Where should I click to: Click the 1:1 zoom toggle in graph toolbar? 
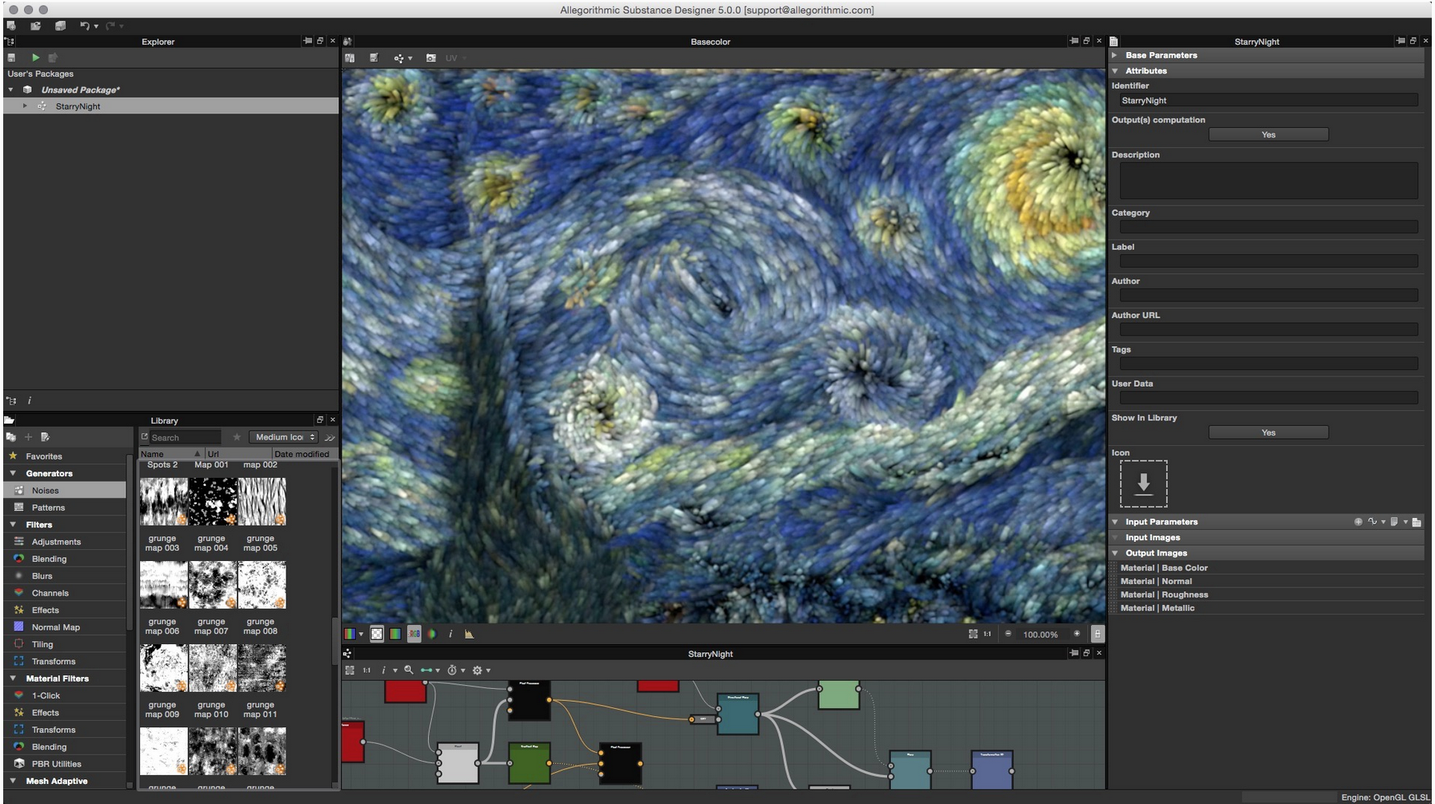366,671
